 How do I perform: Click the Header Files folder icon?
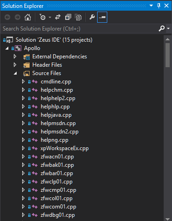(26, 65)
